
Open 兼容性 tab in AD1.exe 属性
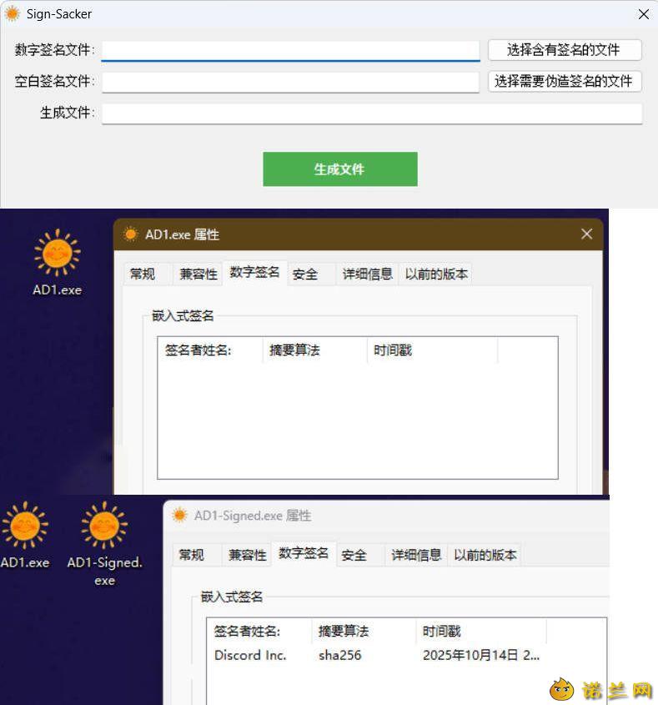pyautogui.click(x=198, y=274)
